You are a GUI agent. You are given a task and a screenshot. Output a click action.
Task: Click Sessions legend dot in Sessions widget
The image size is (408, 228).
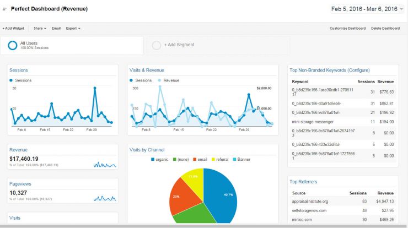[11, 80]
